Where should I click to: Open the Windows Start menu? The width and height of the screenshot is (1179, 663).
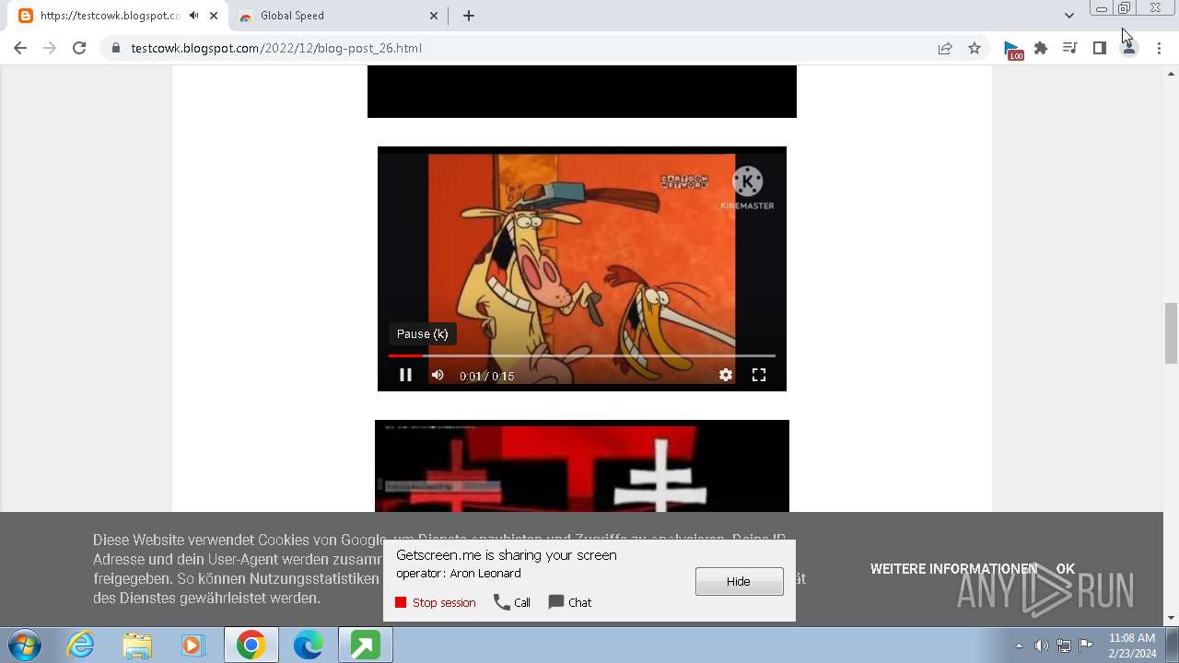(25, 646)
